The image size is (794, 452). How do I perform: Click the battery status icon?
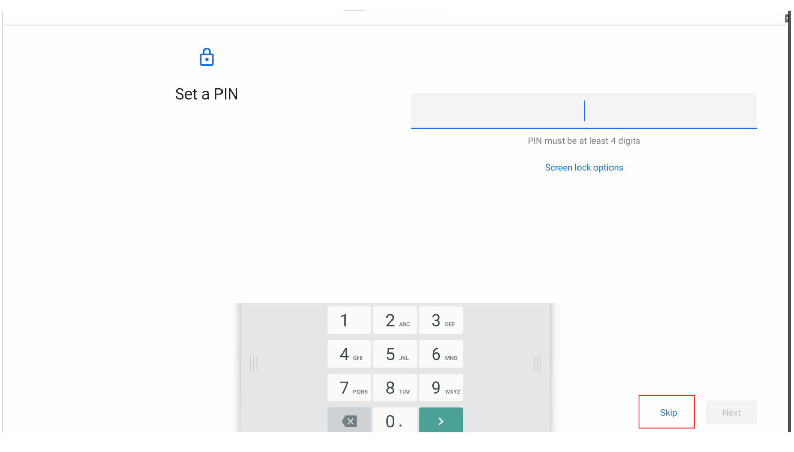[787, 18]
